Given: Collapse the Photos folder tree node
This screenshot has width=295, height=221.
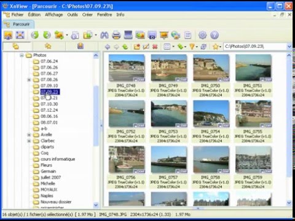Looking at the screenshot, I should click(22, 55).
